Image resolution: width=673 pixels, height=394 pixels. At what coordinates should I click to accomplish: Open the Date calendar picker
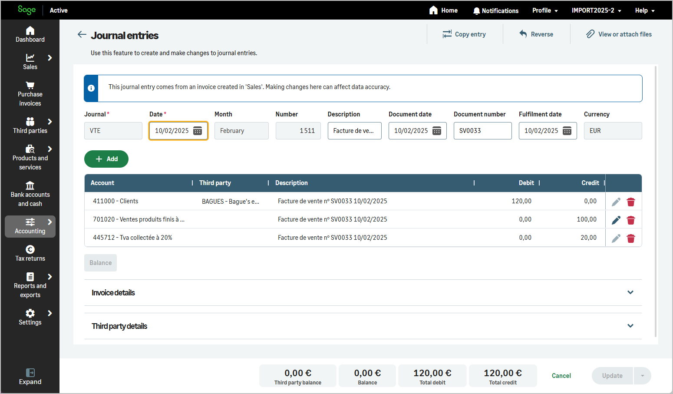pos(198,131)
